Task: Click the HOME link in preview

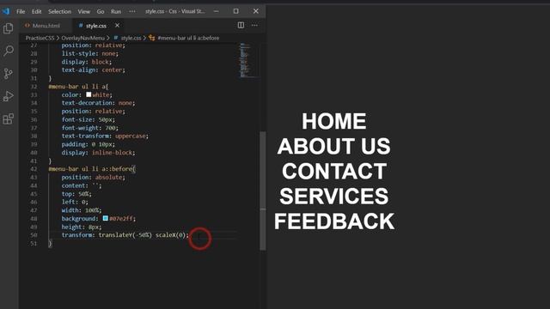Action: (x=334, y=121)
